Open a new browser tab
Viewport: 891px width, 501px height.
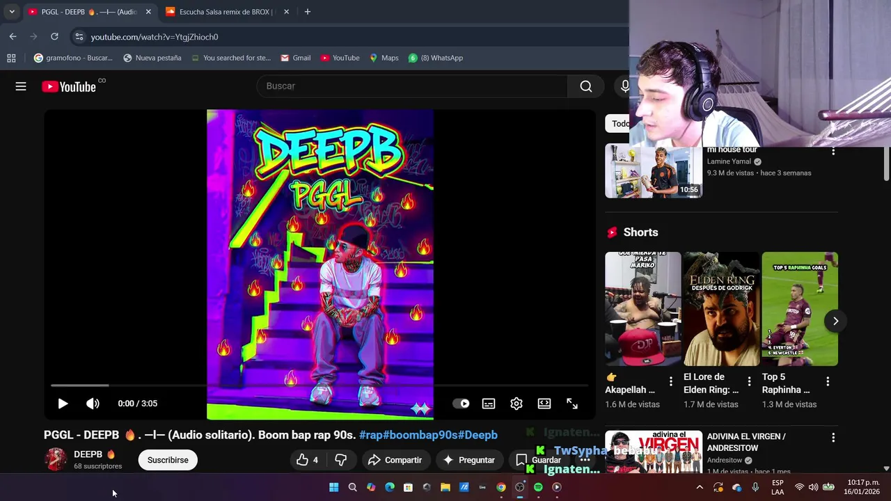pos(307,12)
